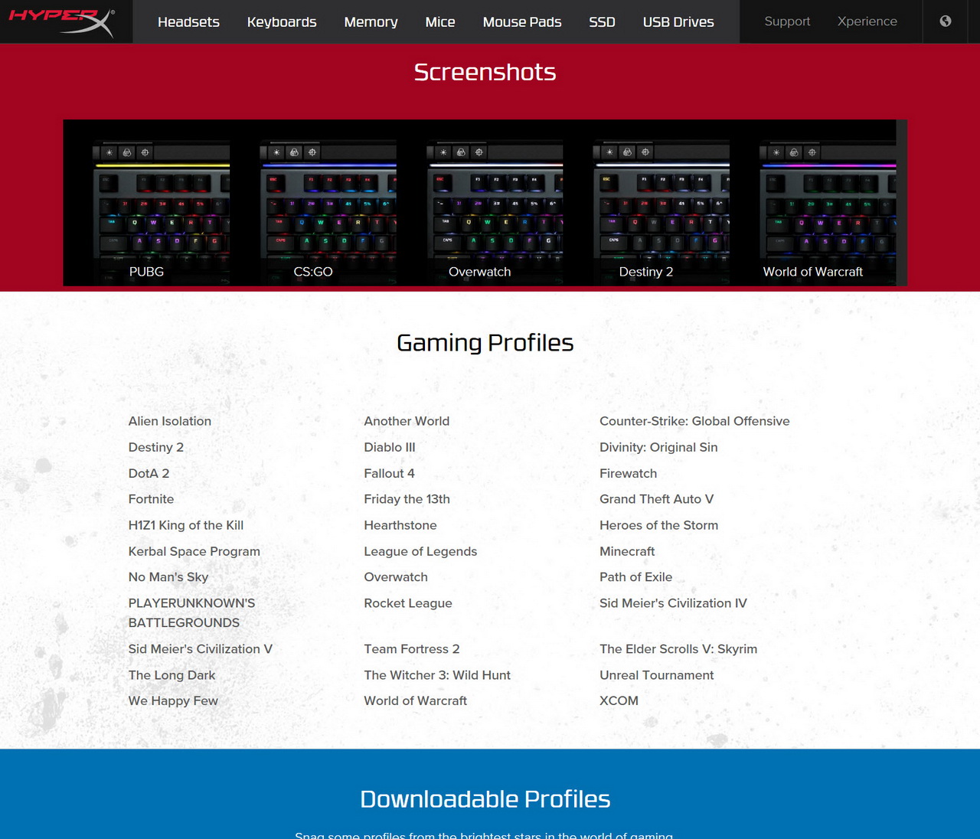
Task: Select Diablo III profile
Action: coord(390,447)
